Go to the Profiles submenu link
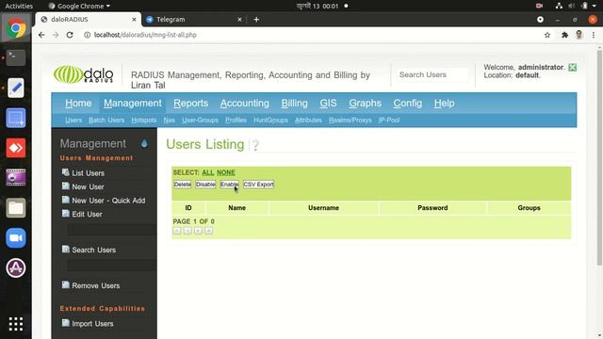603x339 pixels. (x=236, y=120)
